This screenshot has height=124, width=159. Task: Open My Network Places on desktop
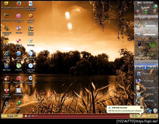[7, 31]
